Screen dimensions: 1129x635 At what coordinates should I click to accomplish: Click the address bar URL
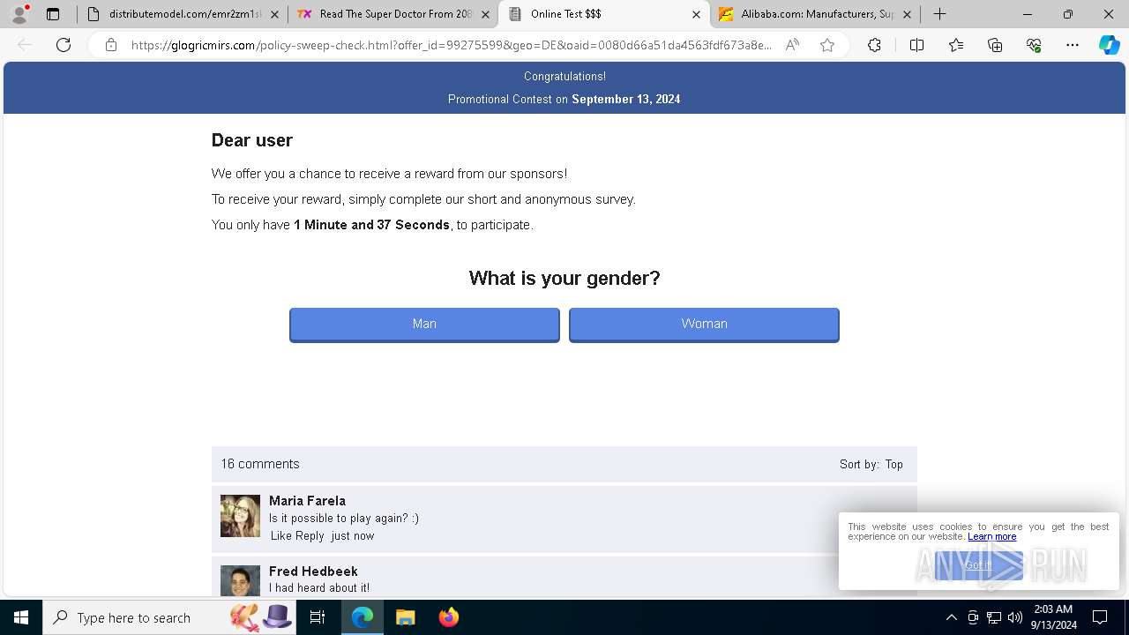click(451, 45)
